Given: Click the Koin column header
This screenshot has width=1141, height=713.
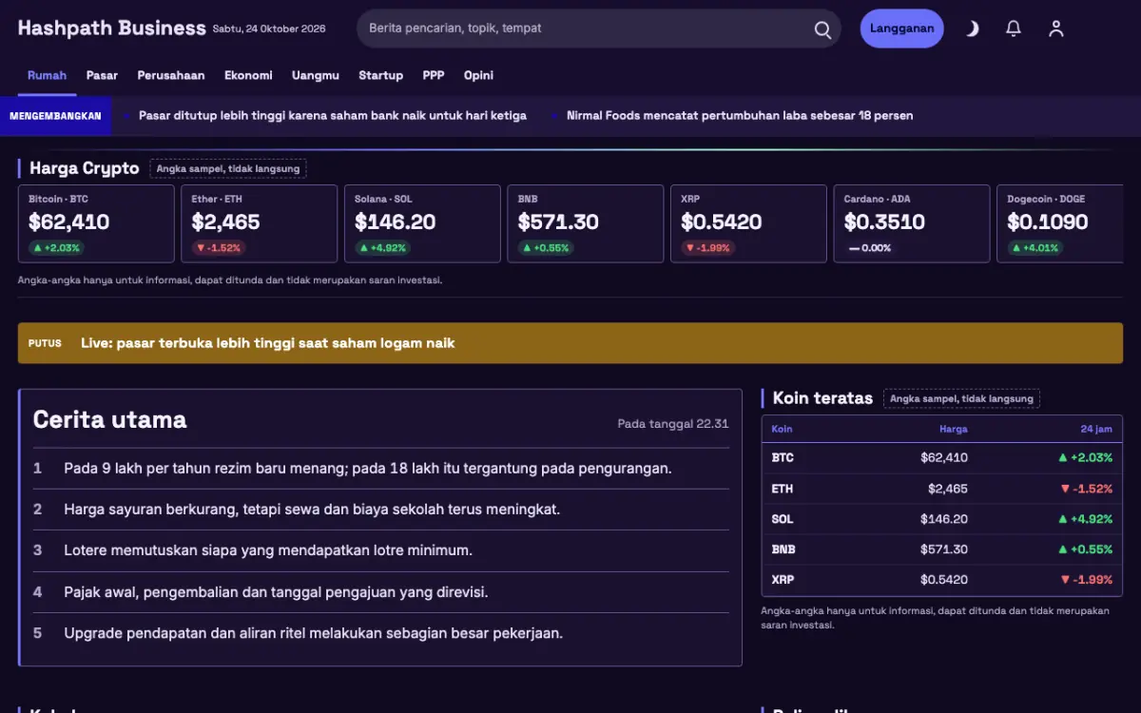Looking at the screenshot, I should pyautogui.click(x=782, y=429).
